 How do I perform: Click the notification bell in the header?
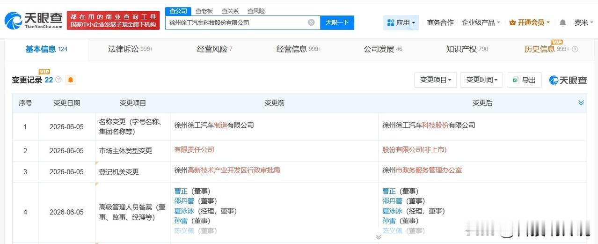[x=563, y=22]
